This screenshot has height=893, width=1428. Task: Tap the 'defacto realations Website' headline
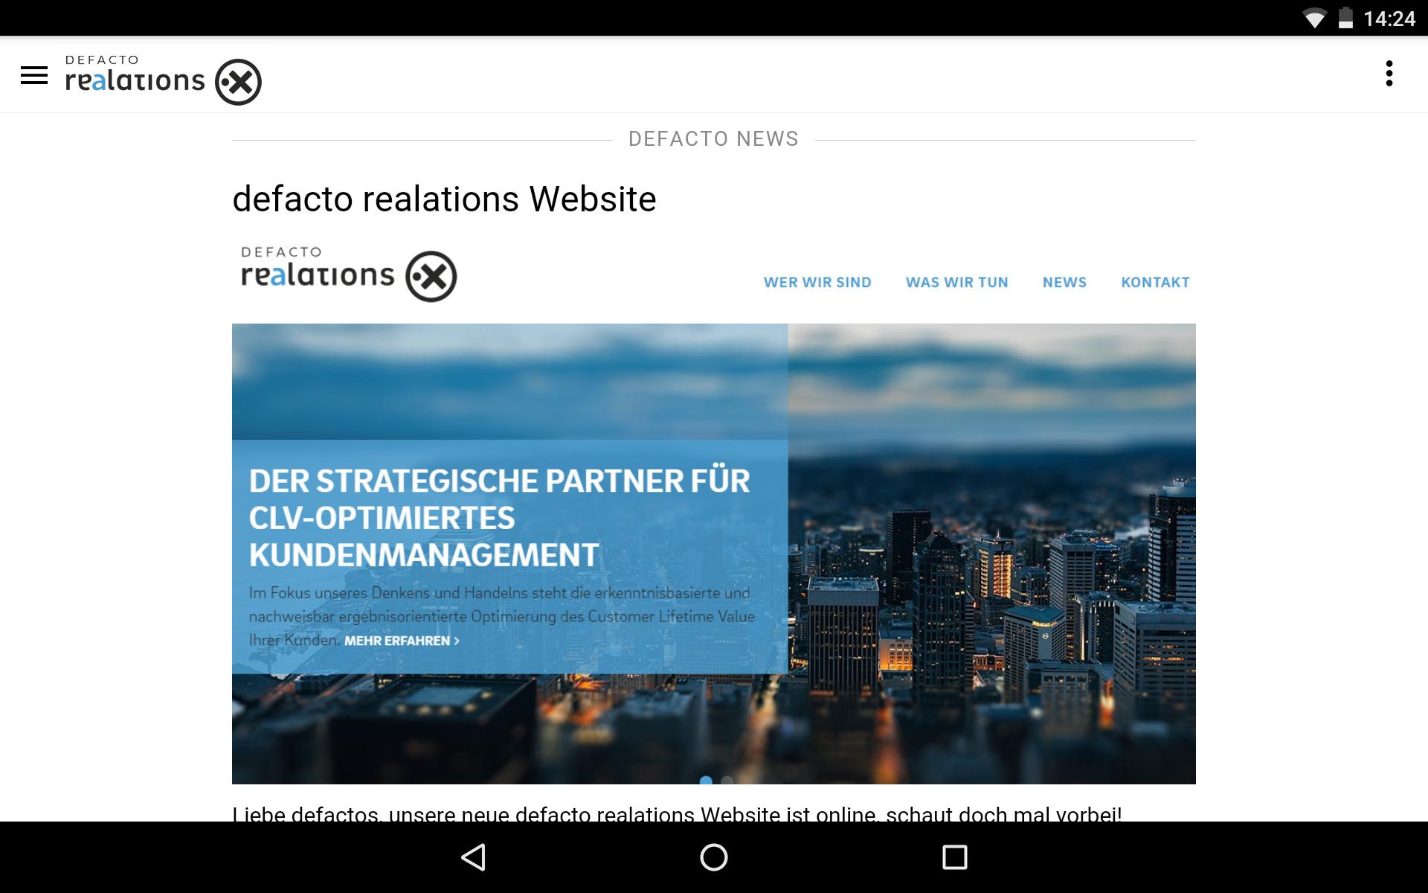pos(444,199)
